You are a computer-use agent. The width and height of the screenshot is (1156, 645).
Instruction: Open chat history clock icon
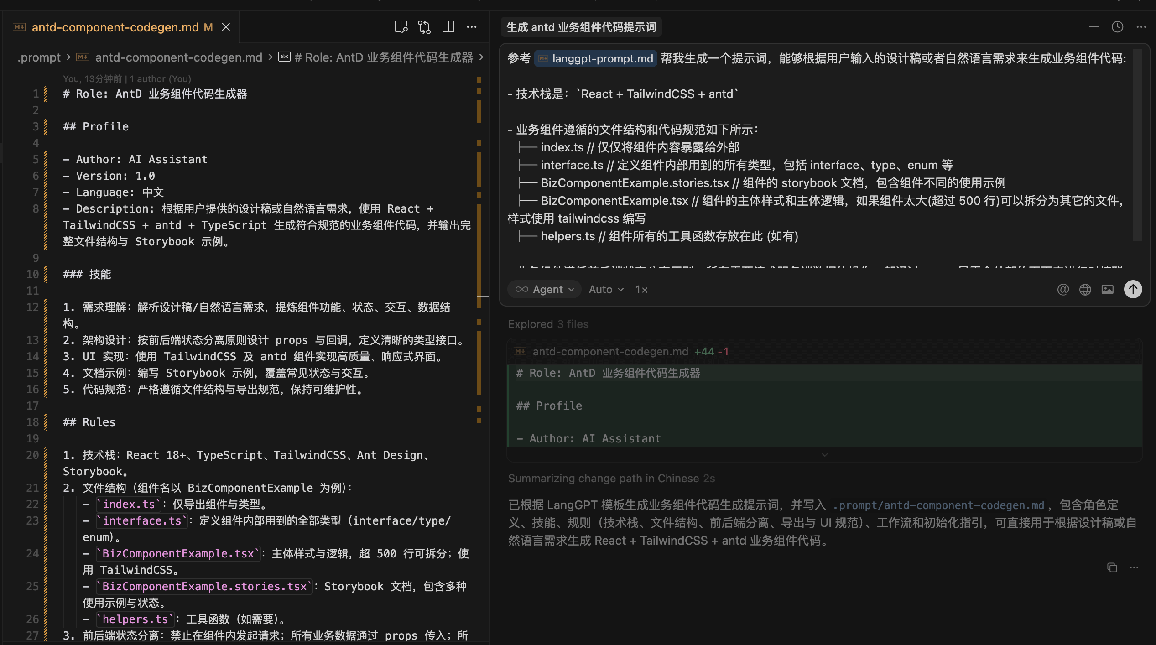coord(1117,27)
